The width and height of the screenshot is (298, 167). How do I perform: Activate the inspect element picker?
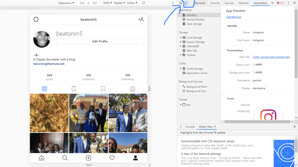(181, 3)
